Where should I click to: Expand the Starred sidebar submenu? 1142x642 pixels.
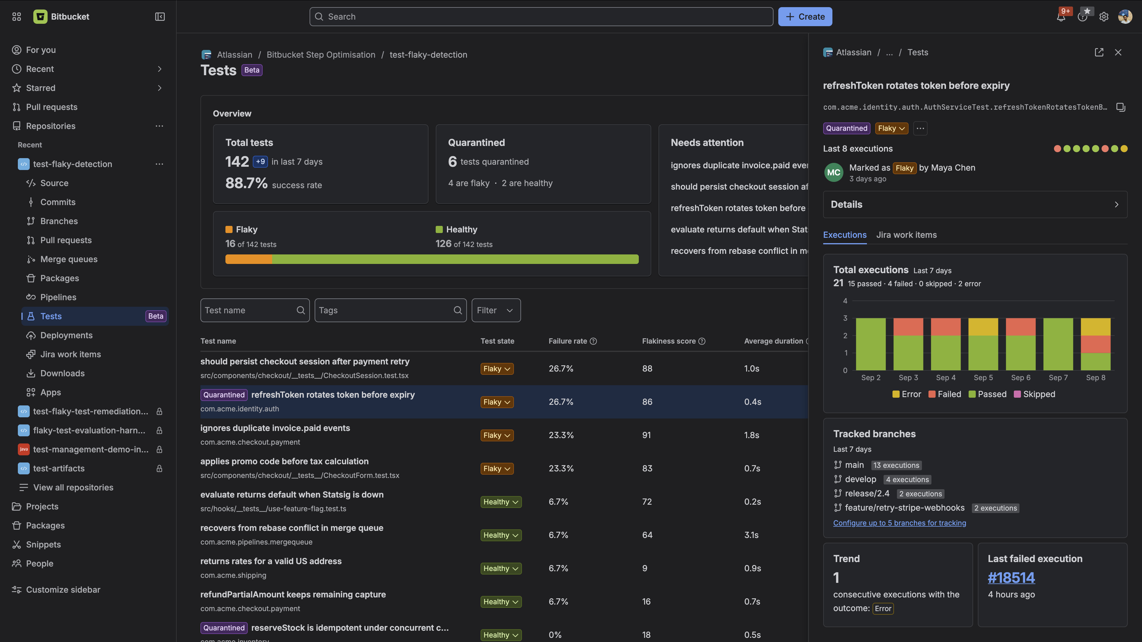160,88
